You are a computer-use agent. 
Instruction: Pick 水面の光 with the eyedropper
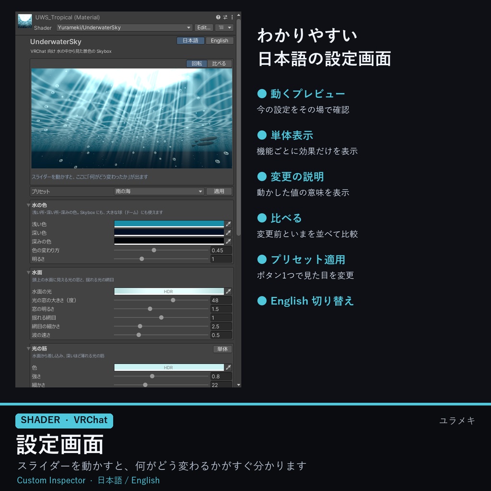[228, 291]
